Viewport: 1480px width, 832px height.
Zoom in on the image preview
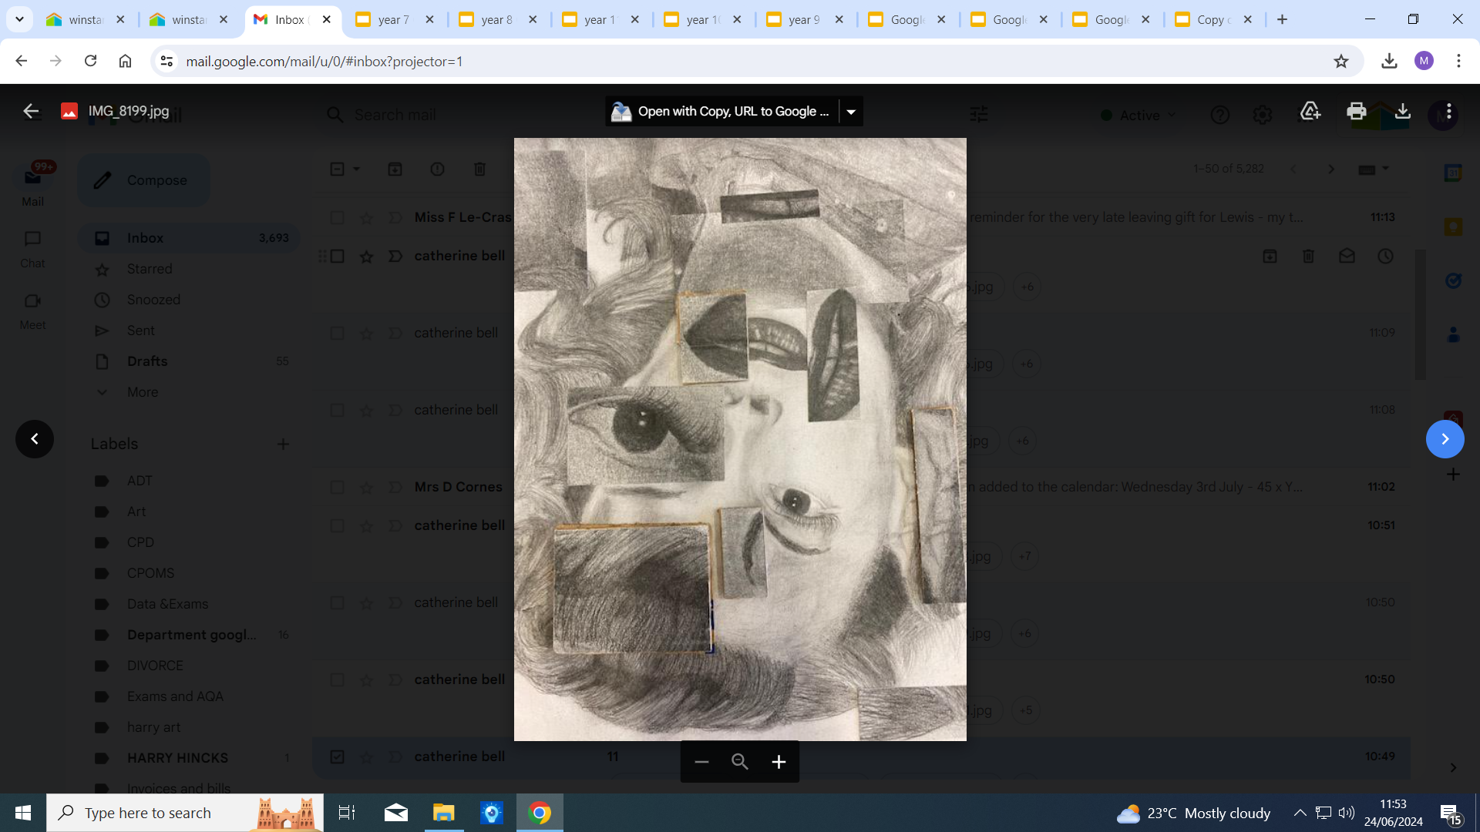coord(779,762)
